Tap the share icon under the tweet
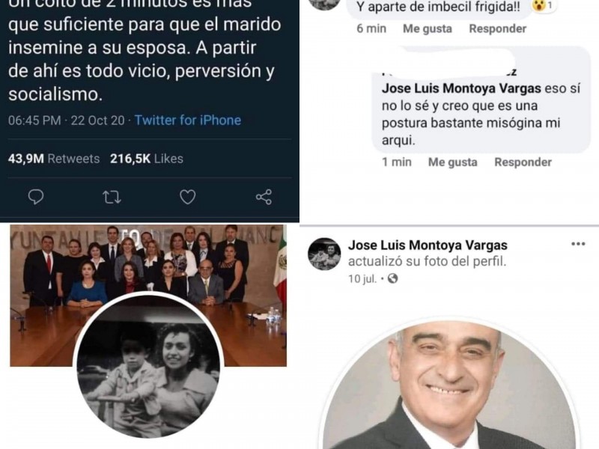The height and width of the screenshot is (449, 599). click(264, 197)
